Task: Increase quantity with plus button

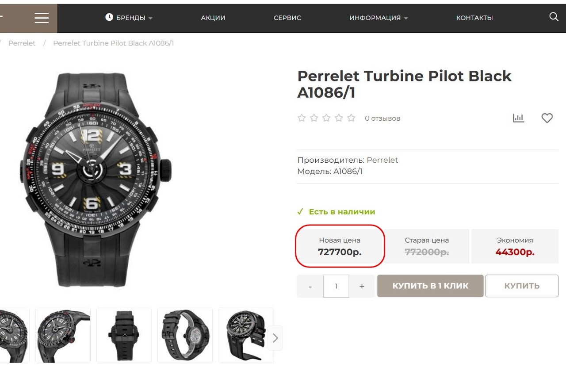Action: [x=362, y=286]
